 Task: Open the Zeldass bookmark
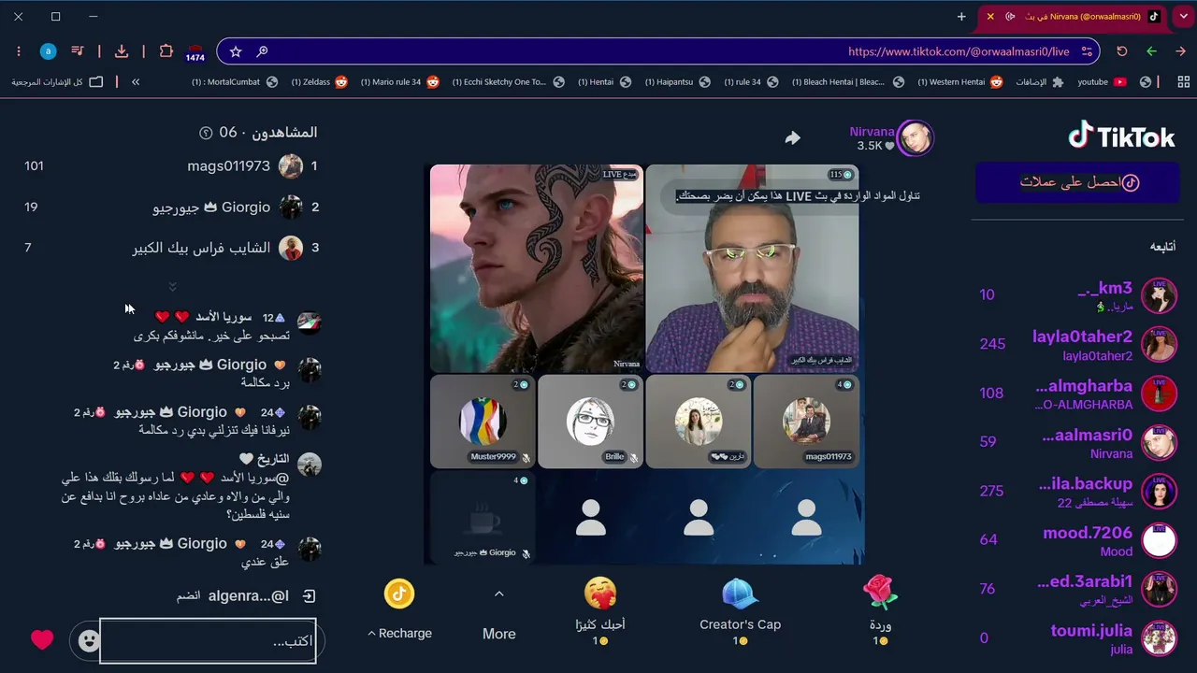319,82
